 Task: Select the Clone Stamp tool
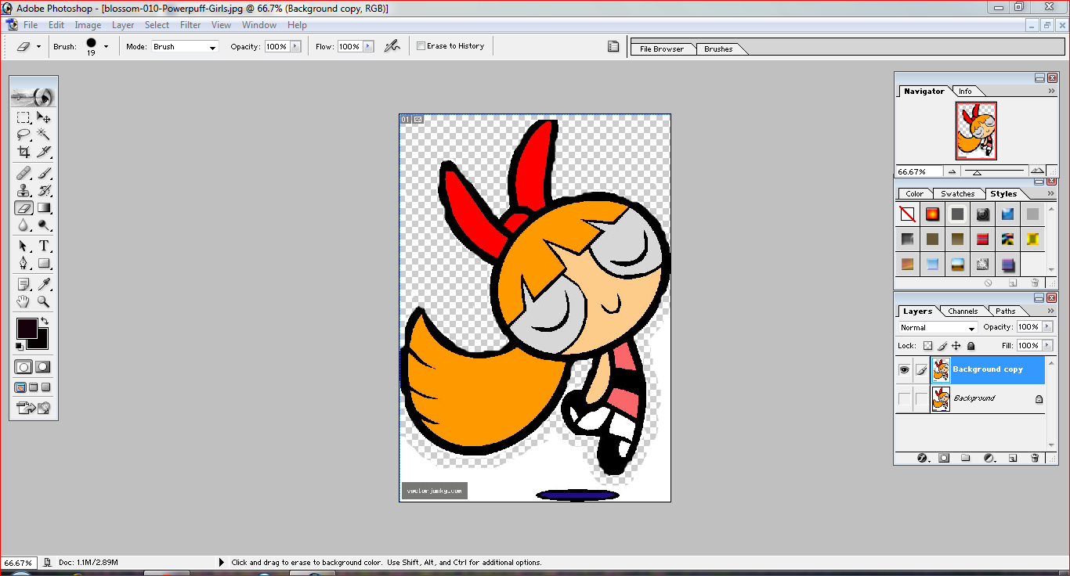coord(23,190)
